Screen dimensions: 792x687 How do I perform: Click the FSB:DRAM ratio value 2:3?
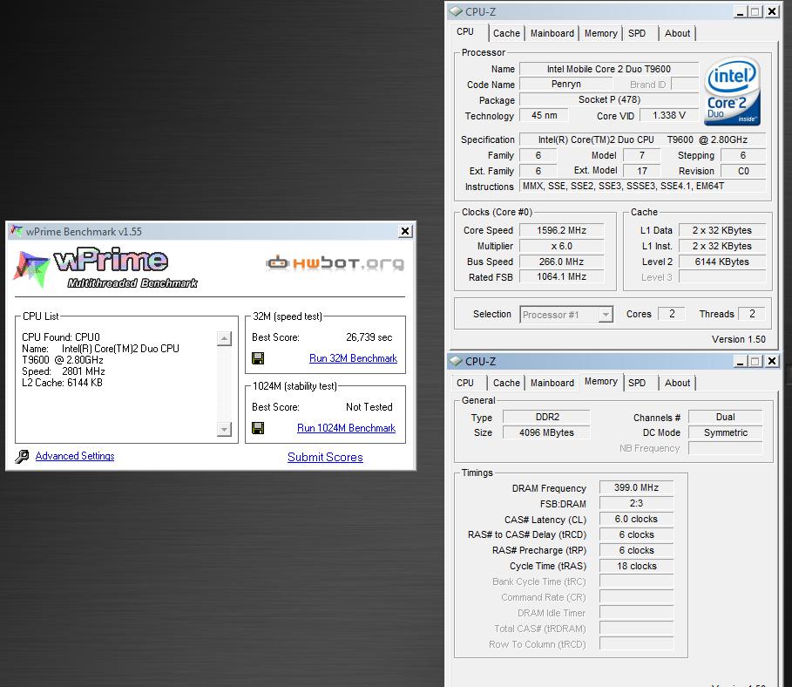(636, 504)
